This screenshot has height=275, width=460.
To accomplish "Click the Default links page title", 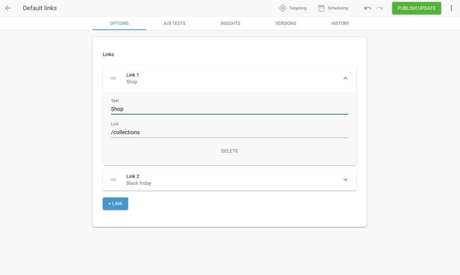I will (x=40, y=8).
